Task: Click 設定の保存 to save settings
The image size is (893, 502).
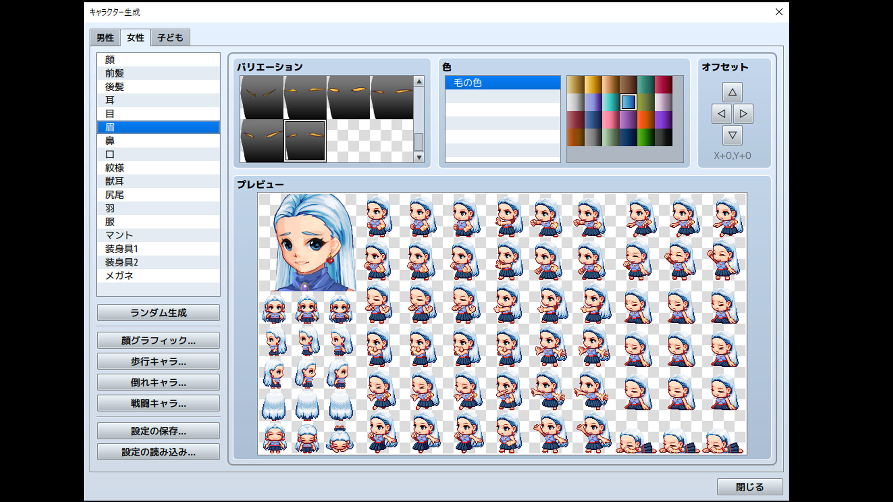Action: 158,431
